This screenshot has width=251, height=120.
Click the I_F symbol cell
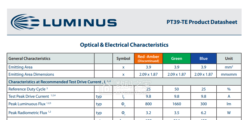[x=123, y=96]
